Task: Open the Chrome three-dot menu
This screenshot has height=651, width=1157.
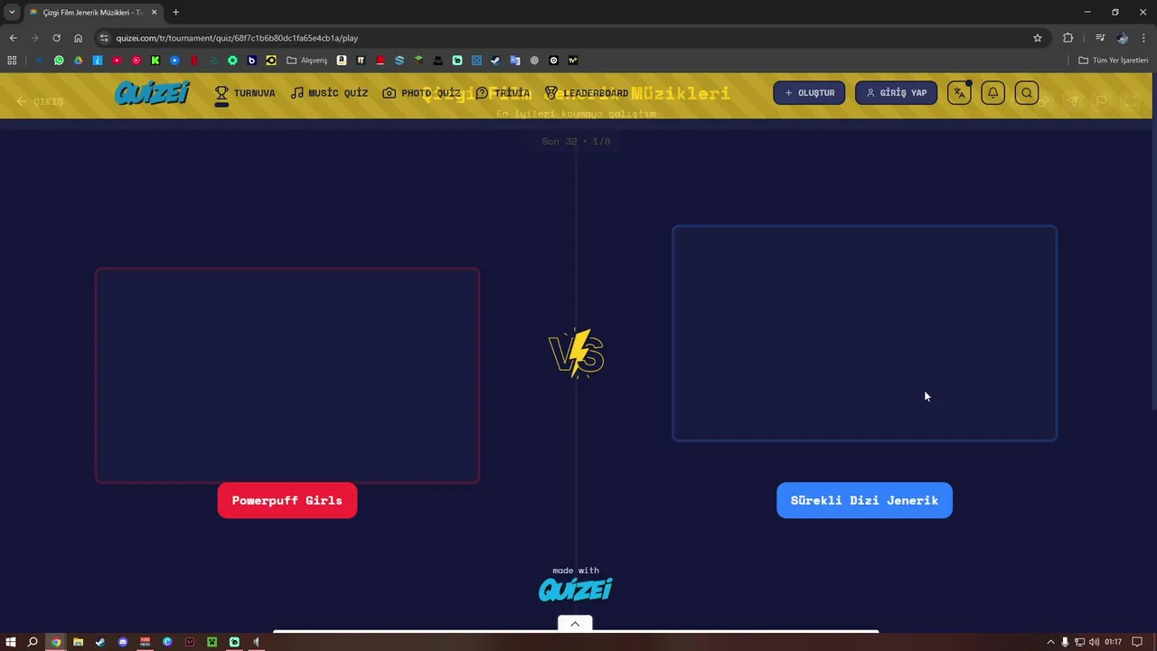Action: click(x=1144, y=38)
